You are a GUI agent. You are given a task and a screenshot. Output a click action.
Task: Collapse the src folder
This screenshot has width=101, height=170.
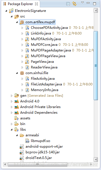pos(12,16)
